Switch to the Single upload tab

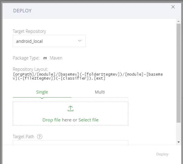coord(42,92)
